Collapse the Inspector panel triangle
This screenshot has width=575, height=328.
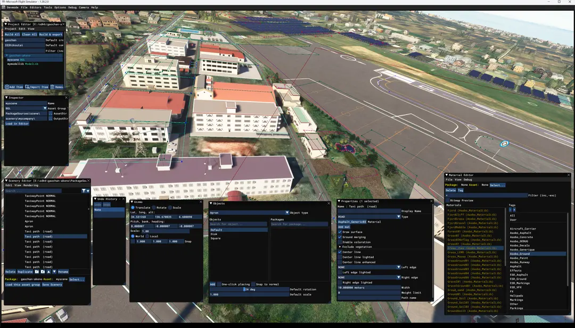(6, 98)
